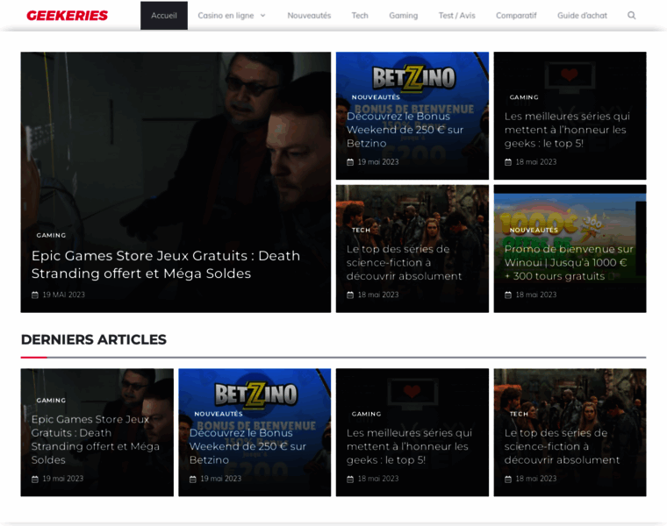Click GAMING tag on featured Epic Games article

(51, 235)
